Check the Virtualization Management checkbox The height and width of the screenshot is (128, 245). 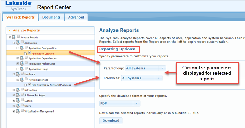pos(22,110)
